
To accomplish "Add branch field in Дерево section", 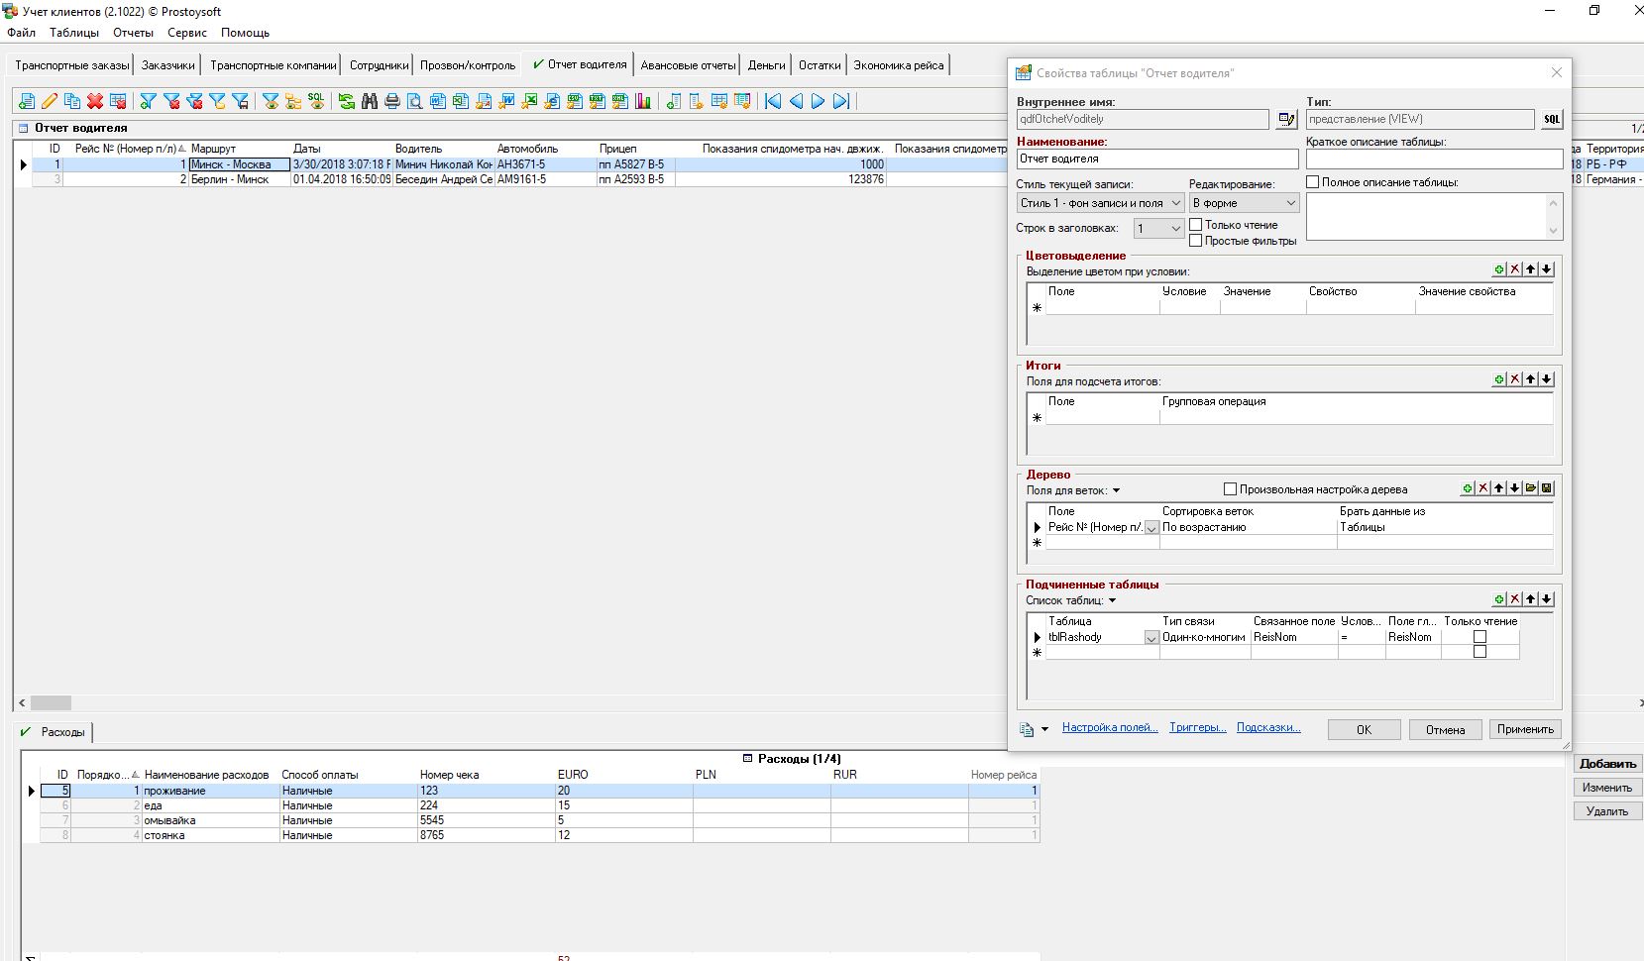I will coord(1468,488).
